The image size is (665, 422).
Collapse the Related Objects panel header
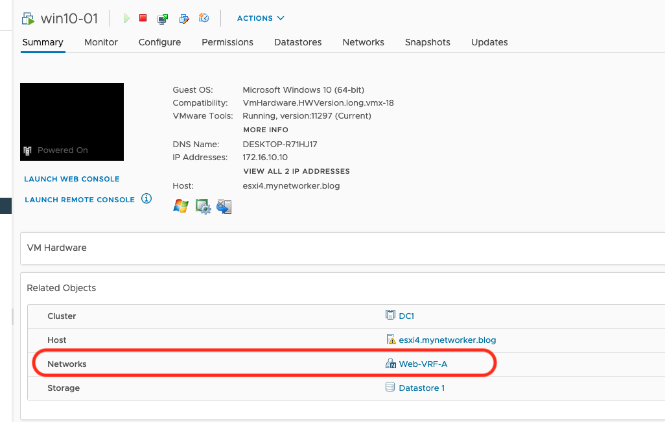[x=62, y=288]
